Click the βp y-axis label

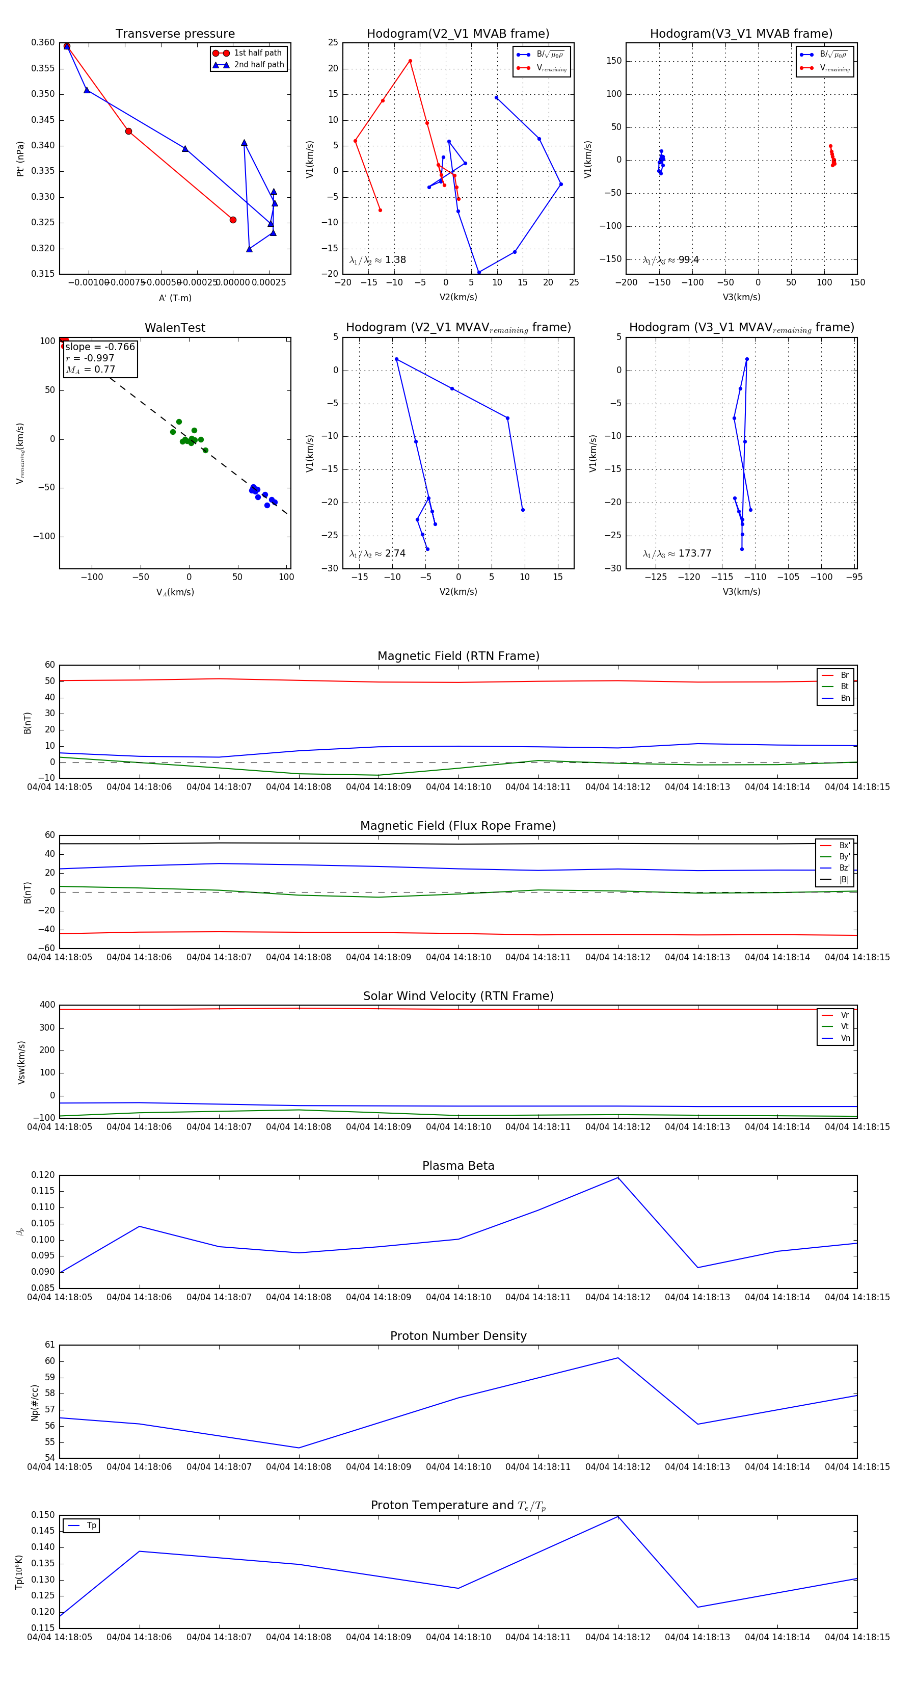[x=20, y=1231]
